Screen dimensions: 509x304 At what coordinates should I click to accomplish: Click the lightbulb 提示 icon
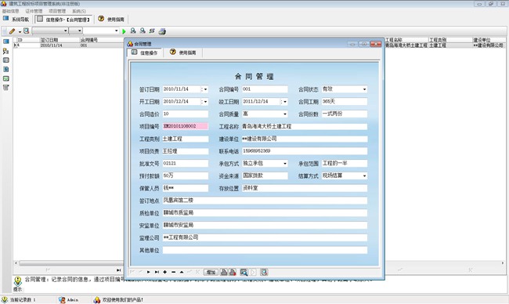[18, 281]
